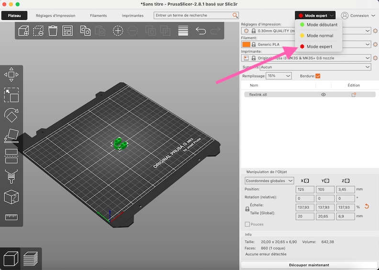Image resolution: width=379 pixels, height=270 pixels.
Task: Open the Réglages d'Impression tab
Action: point(56,15)
